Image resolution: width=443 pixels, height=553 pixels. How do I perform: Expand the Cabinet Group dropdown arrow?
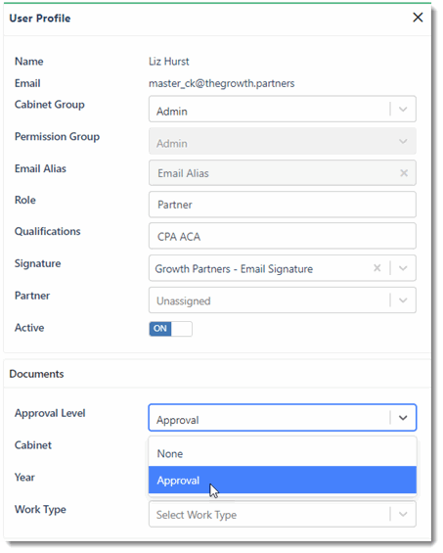point(403,109)
